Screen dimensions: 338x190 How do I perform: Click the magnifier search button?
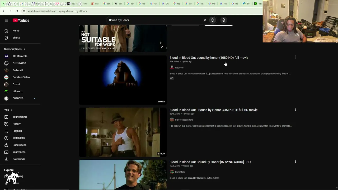coord(213,20)
